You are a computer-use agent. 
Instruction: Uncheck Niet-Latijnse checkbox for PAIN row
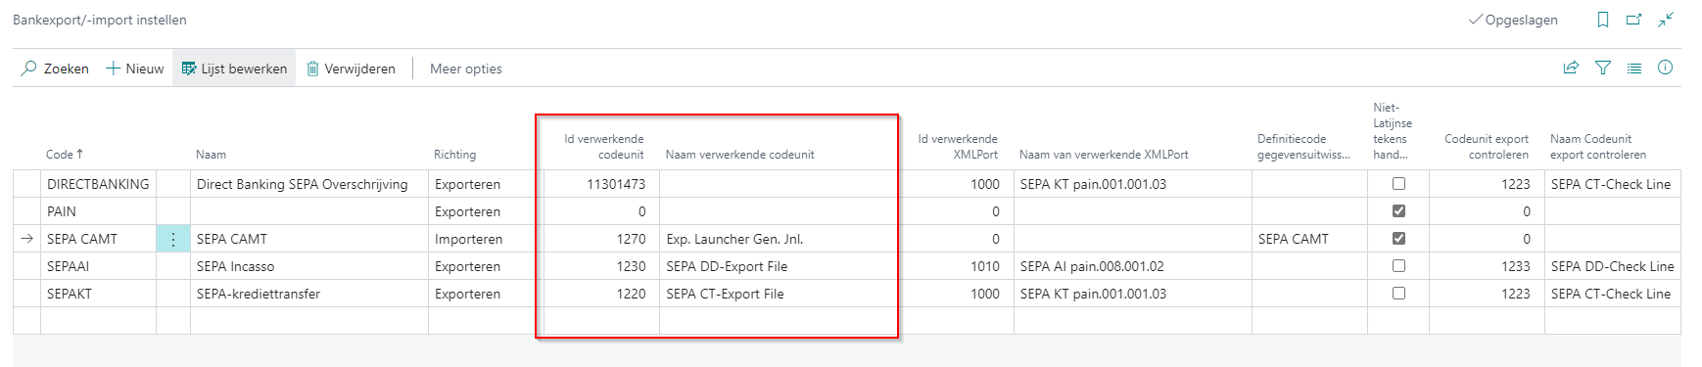(1398, 211)
